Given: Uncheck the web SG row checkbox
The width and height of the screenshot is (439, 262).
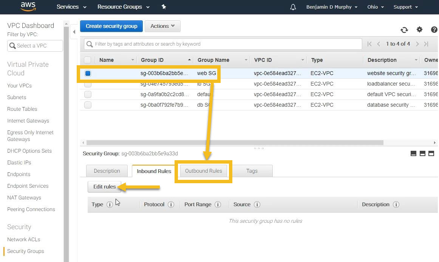Looking at the screenshot, I should coord(88,73).
